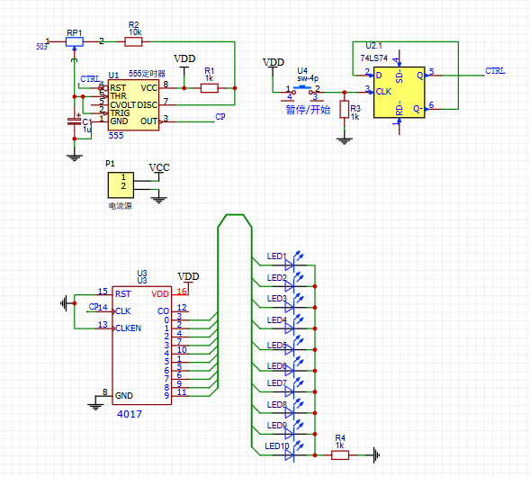Click the 'sw-4p' label of U4
The width and height of the screenshot is (530, 477).
308,78
